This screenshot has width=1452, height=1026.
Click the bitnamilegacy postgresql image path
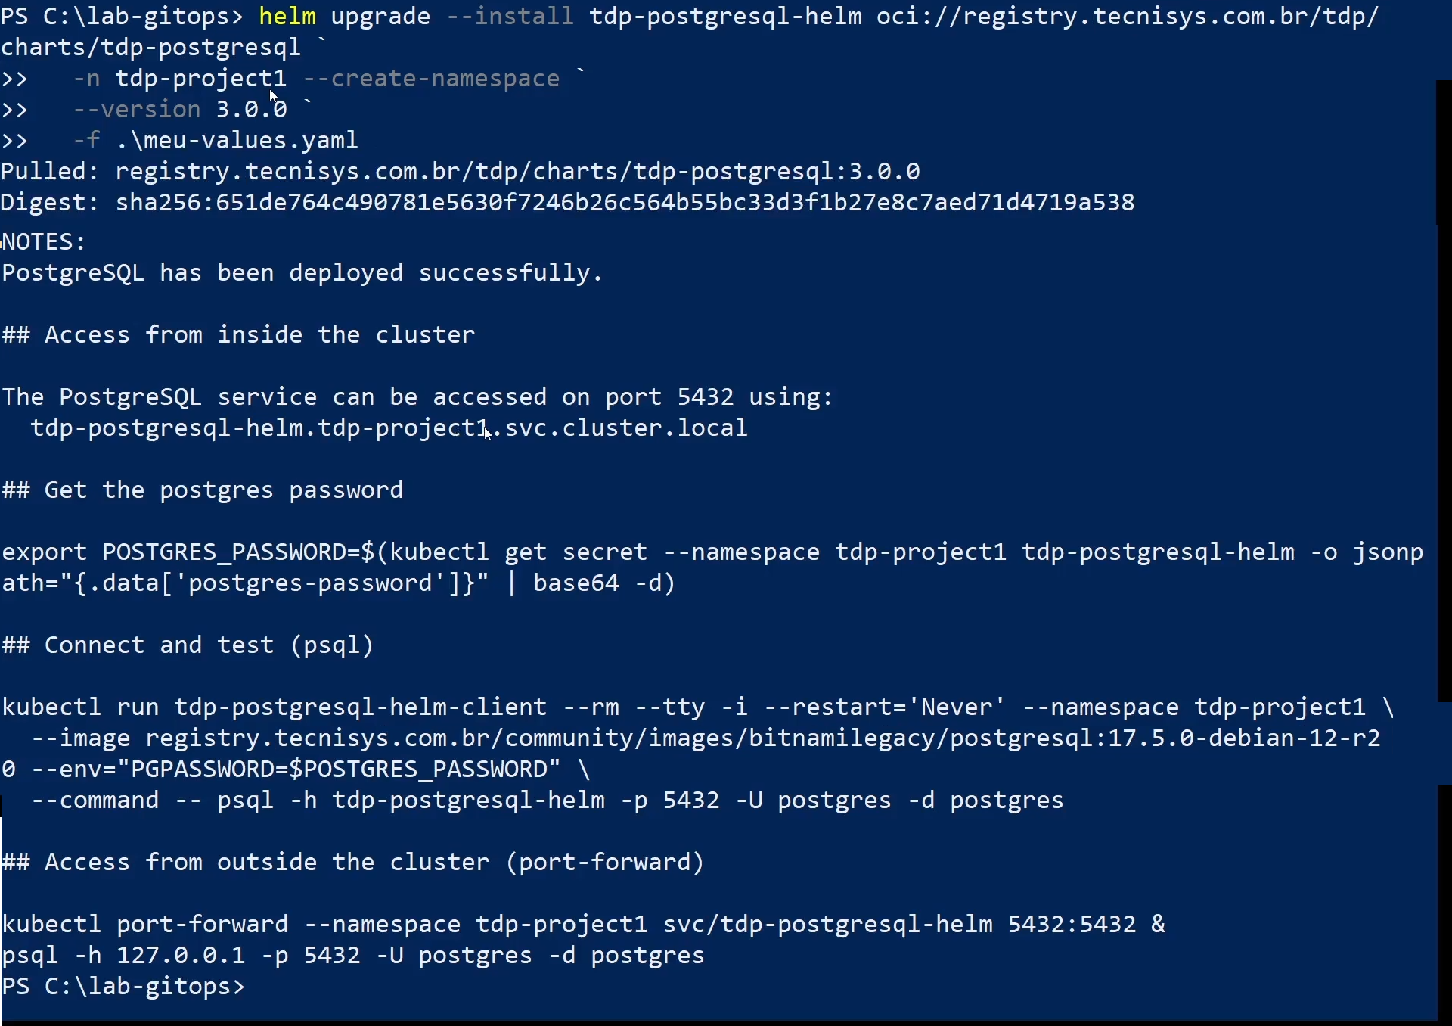coord(763,738)
